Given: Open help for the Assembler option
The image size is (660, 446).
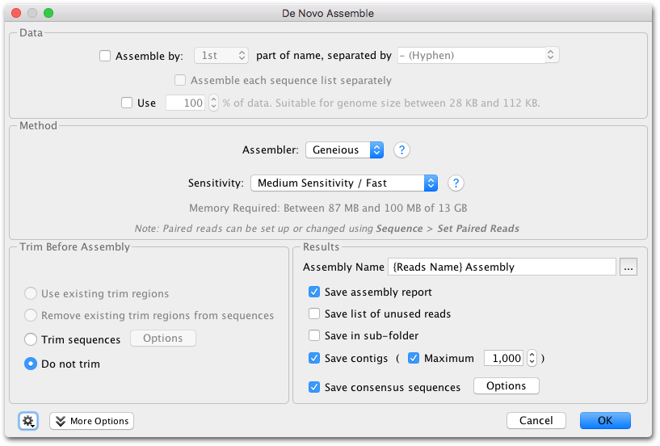Looking at the screenshot, I should click(x=401, y=150).
